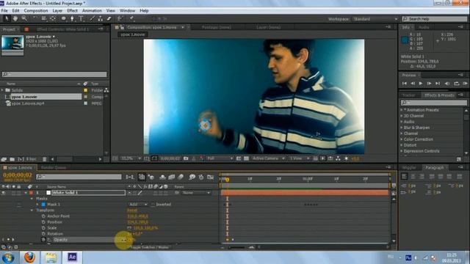
Task: Open the Parent None dropdown
Action: point(196,193)
